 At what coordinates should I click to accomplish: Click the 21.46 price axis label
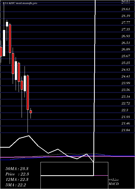pyautogui.click(x=126, y=123)
